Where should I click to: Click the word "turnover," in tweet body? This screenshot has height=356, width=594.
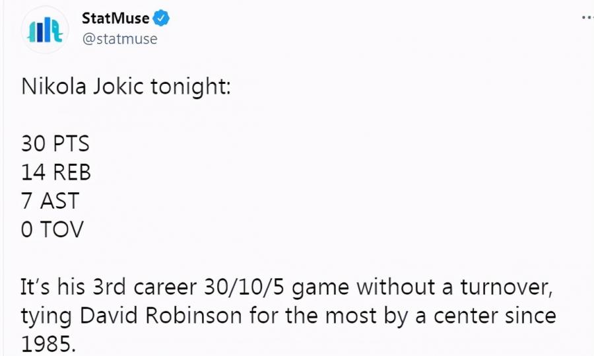coord(507,287)
